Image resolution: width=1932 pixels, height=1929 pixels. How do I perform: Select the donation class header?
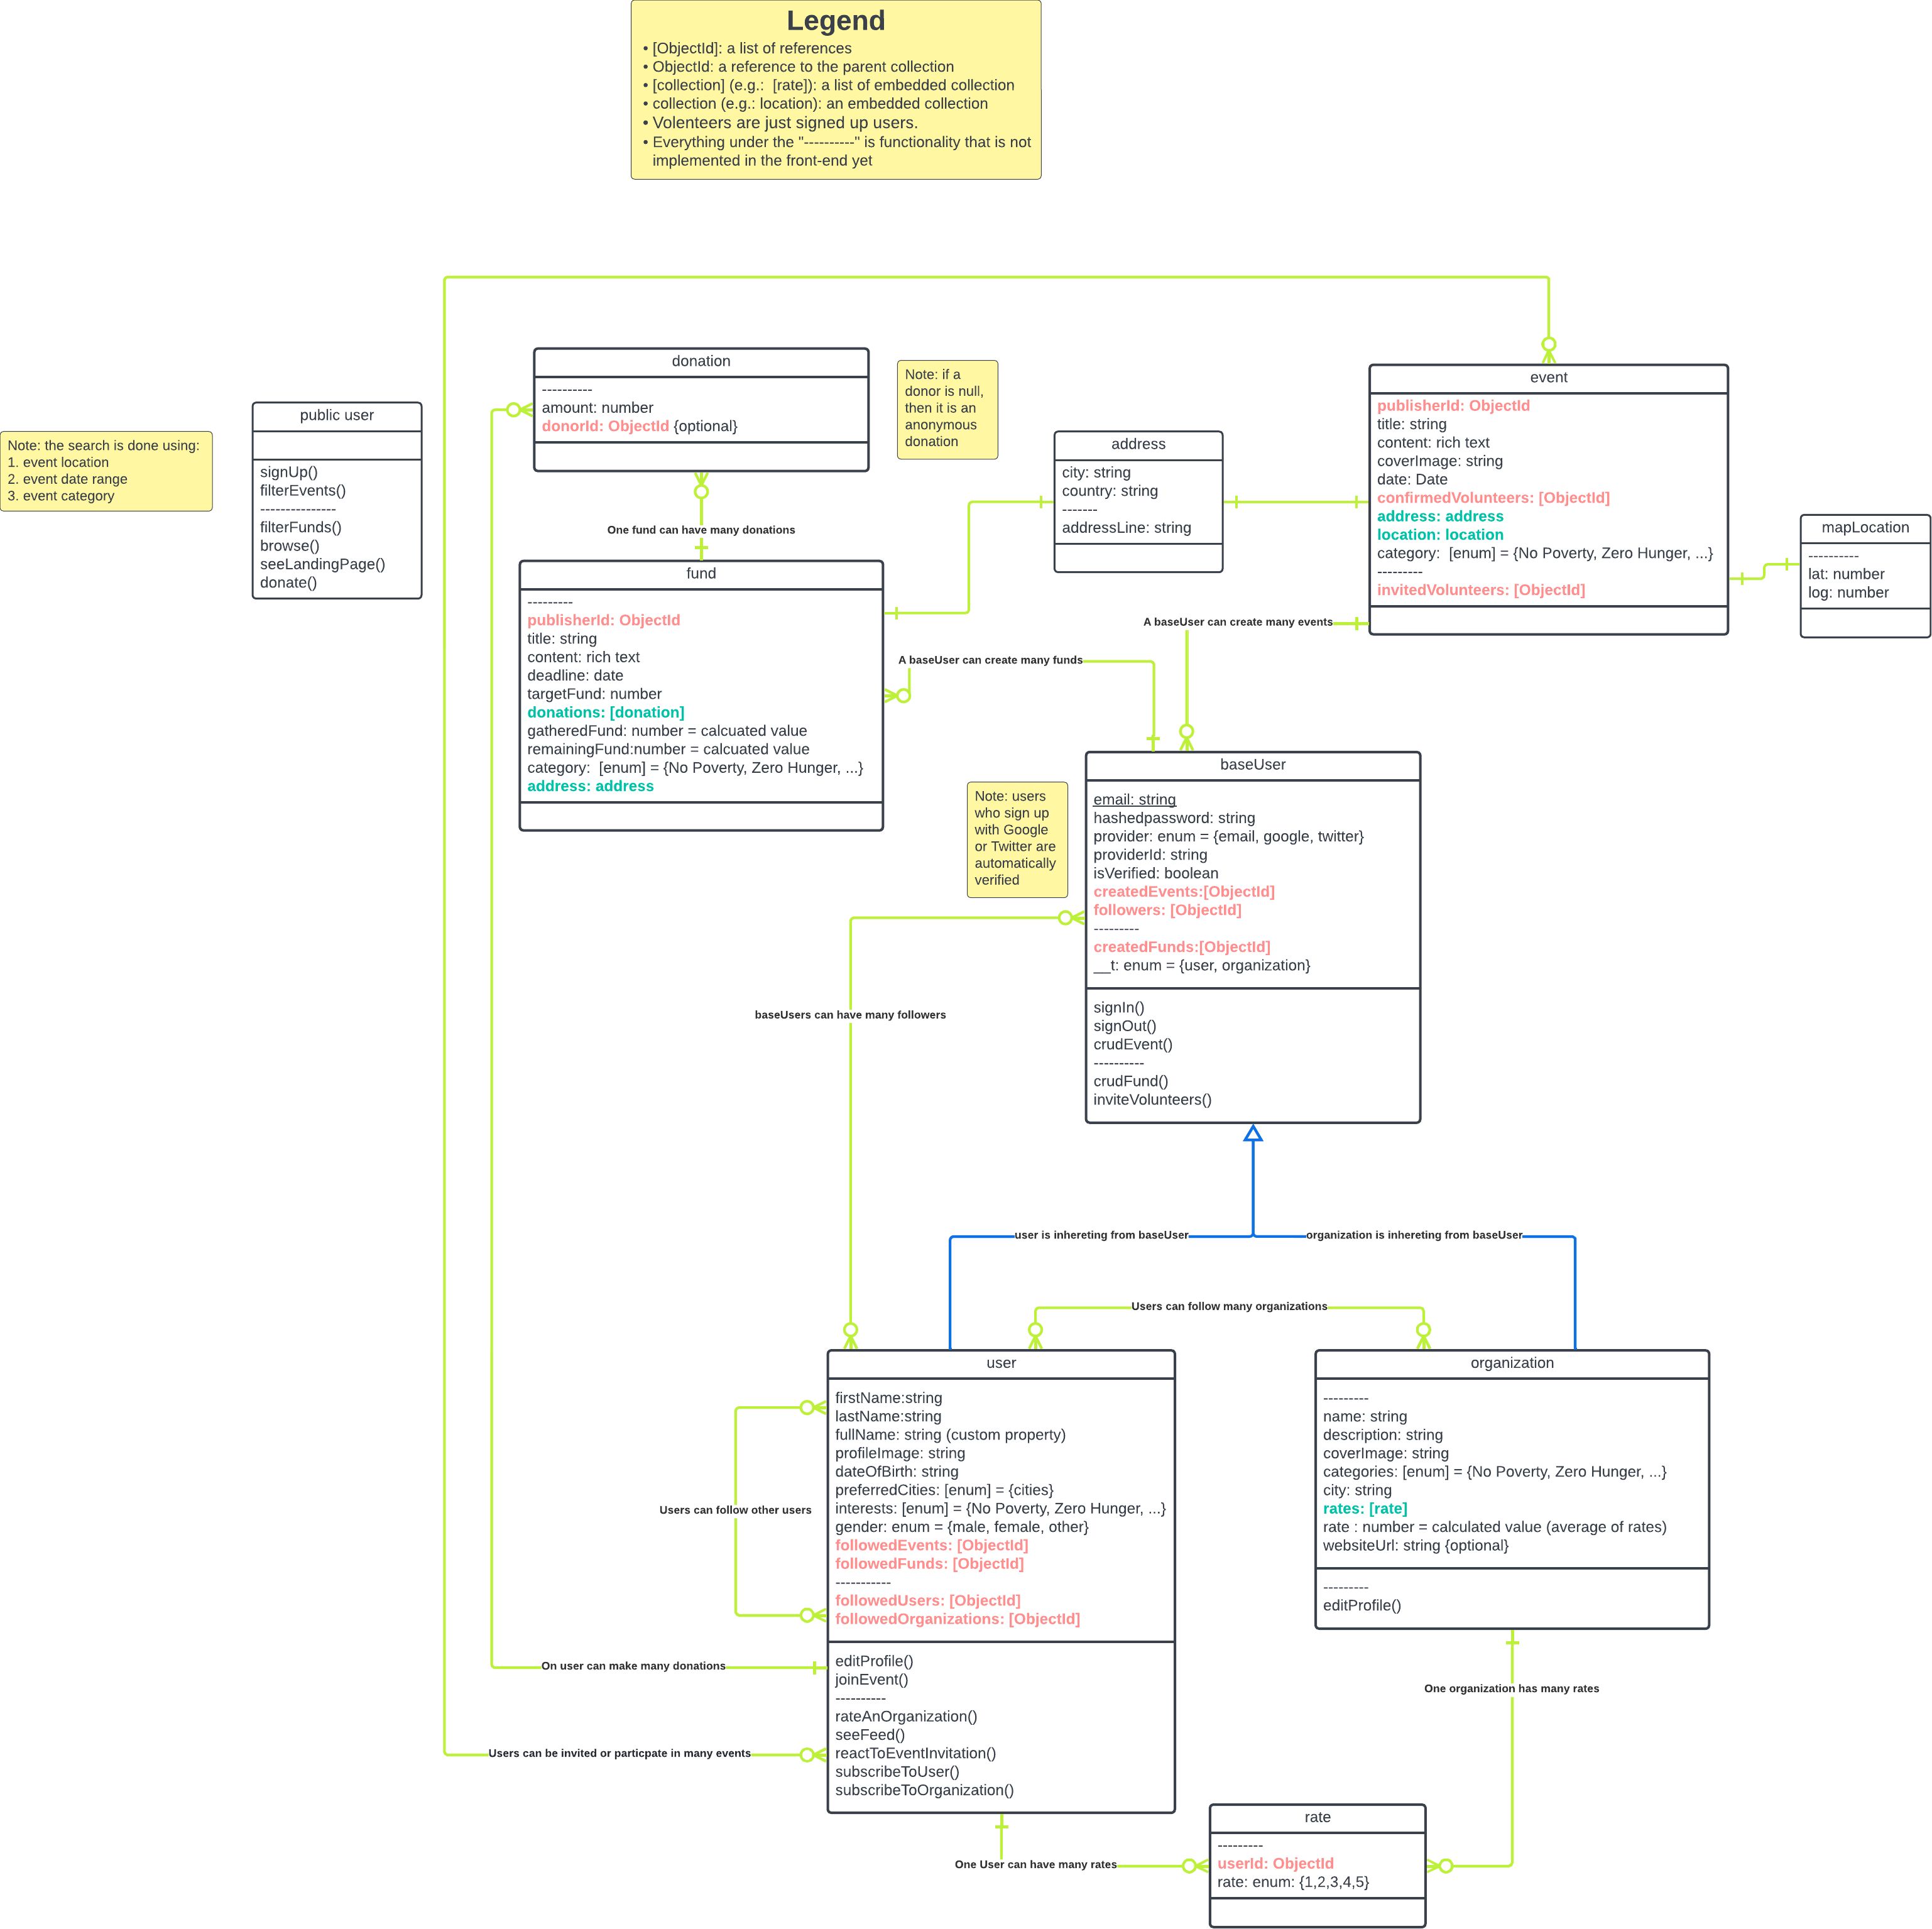(x=700, y=361)
